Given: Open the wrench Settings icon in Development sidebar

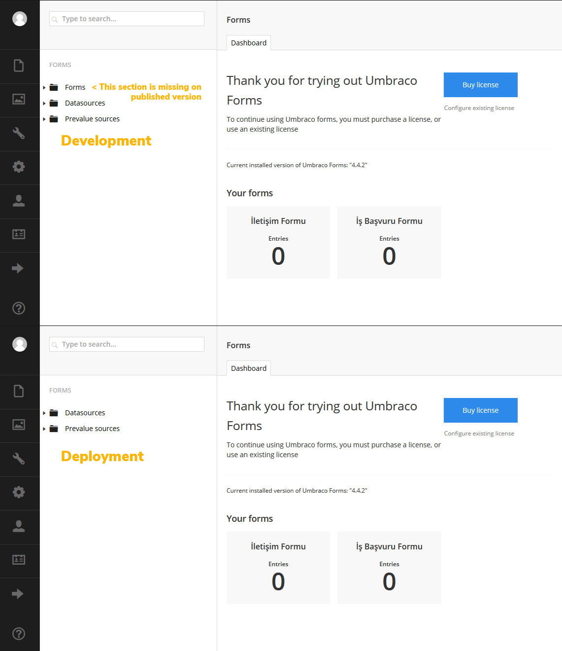Looking at the screenshot, I should pos(19,133).
